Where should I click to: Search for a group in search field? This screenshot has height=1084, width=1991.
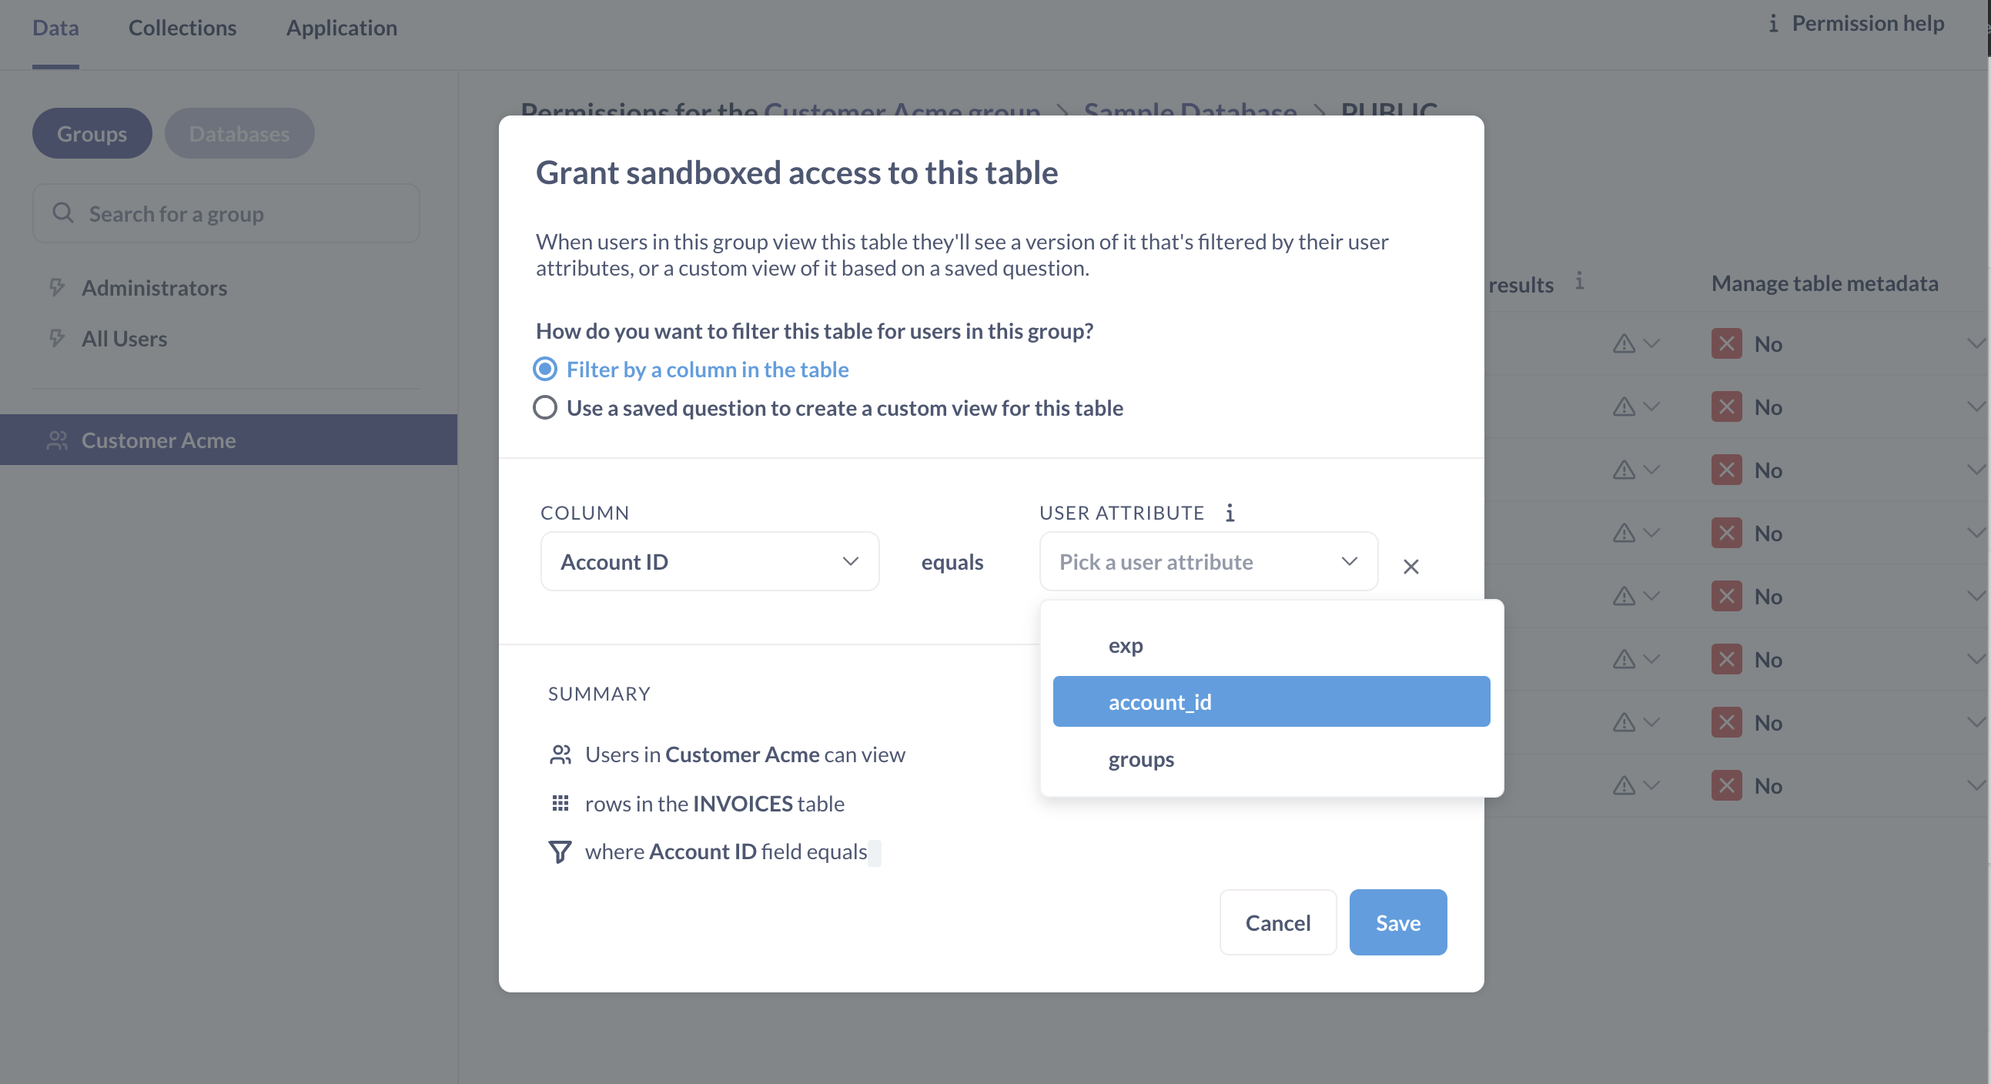[x=226, y=212]
